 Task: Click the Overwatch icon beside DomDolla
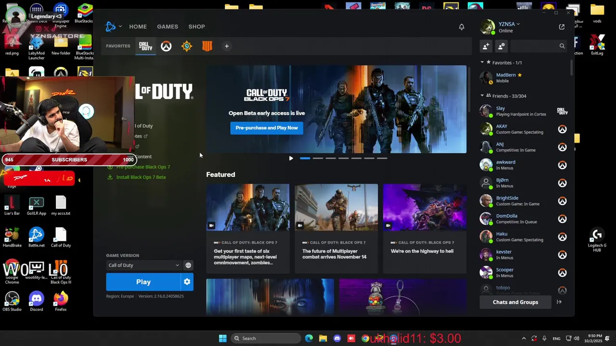[x=562, y=219]
